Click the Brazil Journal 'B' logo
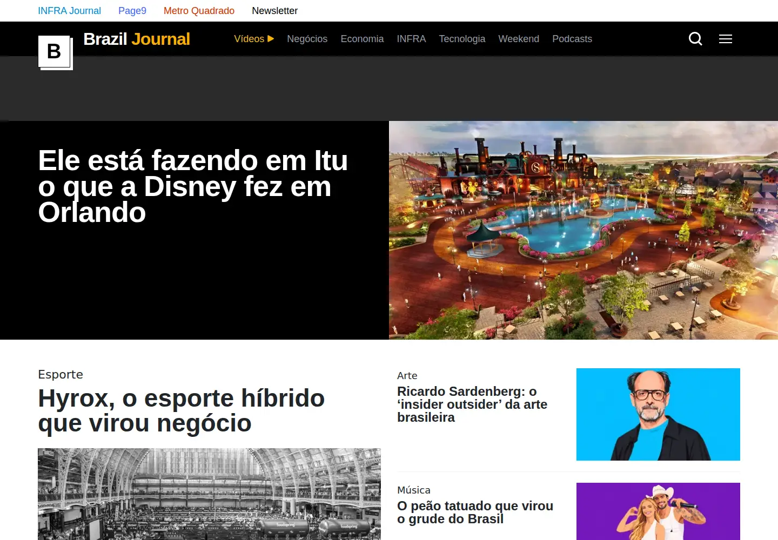 pyautogui.click(x=55, y=52)
